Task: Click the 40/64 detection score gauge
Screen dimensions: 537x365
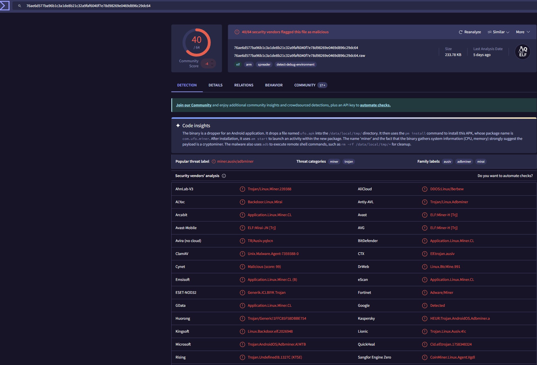Action: pos(197,42)
